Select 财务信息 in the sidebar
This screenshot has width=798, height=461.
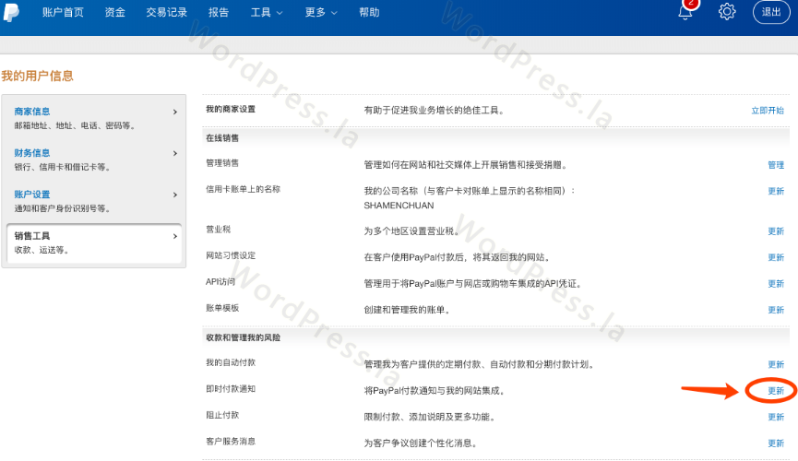[x=32, y=153]
